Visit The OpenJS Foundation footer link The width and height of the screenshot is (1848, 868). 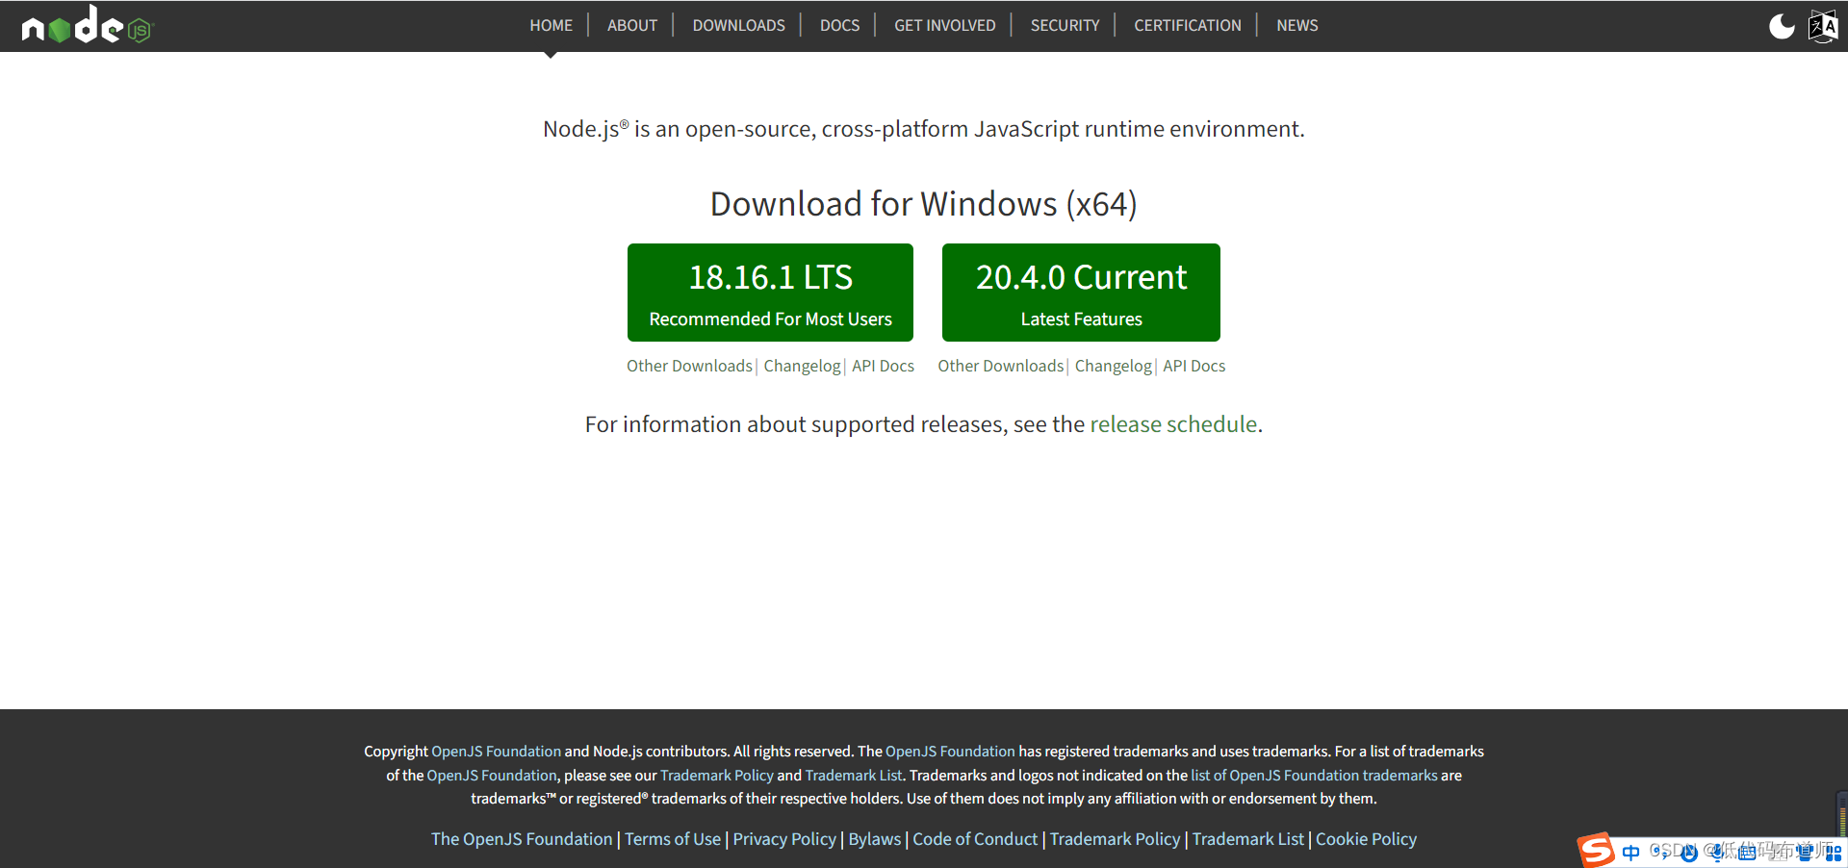tap(522, 839)
